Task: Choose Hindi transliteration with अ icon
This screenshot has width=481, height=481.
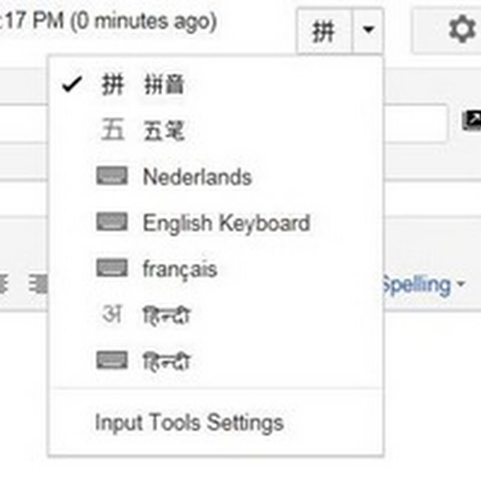Action: click(x=166, y=316)
